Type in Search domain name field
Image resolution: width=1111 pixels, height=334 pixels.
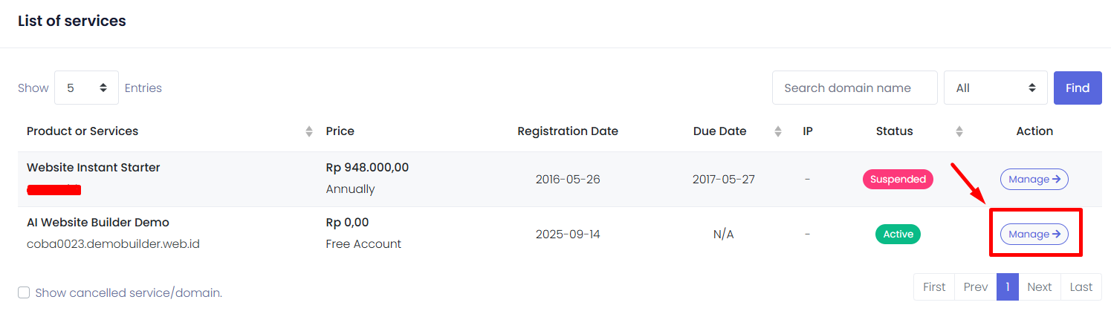[x=855, y=88]
